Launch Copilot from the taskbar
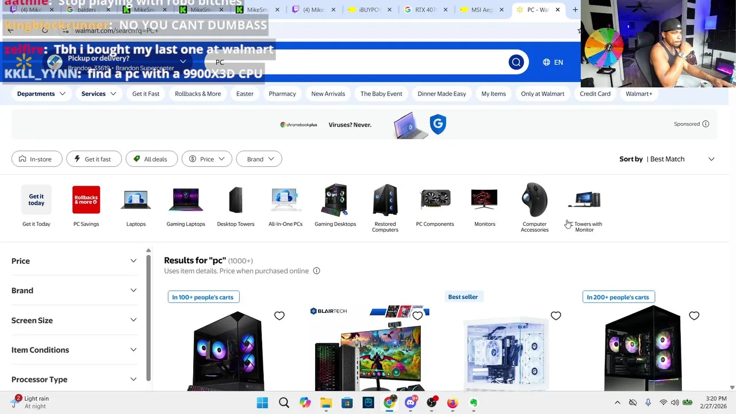736x414 pixels. pos(305,402)
